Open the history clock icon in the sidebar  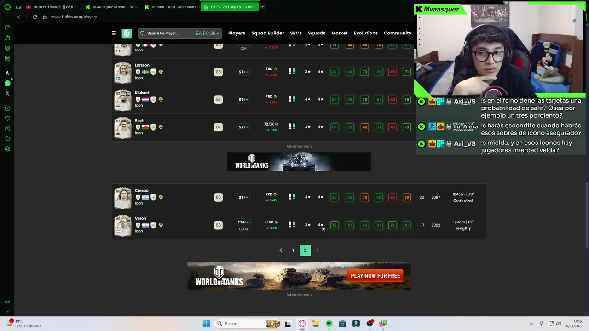tap(7, 129)
